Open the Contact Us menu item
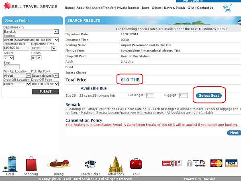Screen dimensions: 241x181 click(205, 8)
